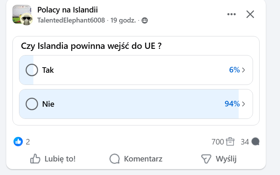Open TalentedElephant6008 profile link

[x=71, y=20]
